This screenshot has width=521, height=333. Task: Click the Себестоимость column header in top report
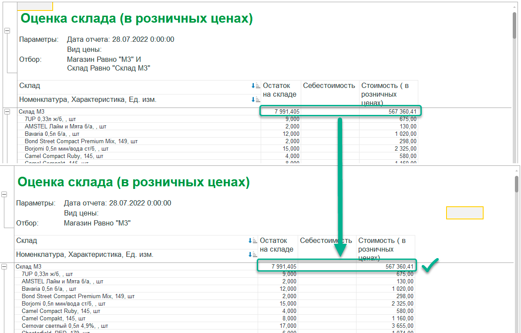(x=329, y=86)
